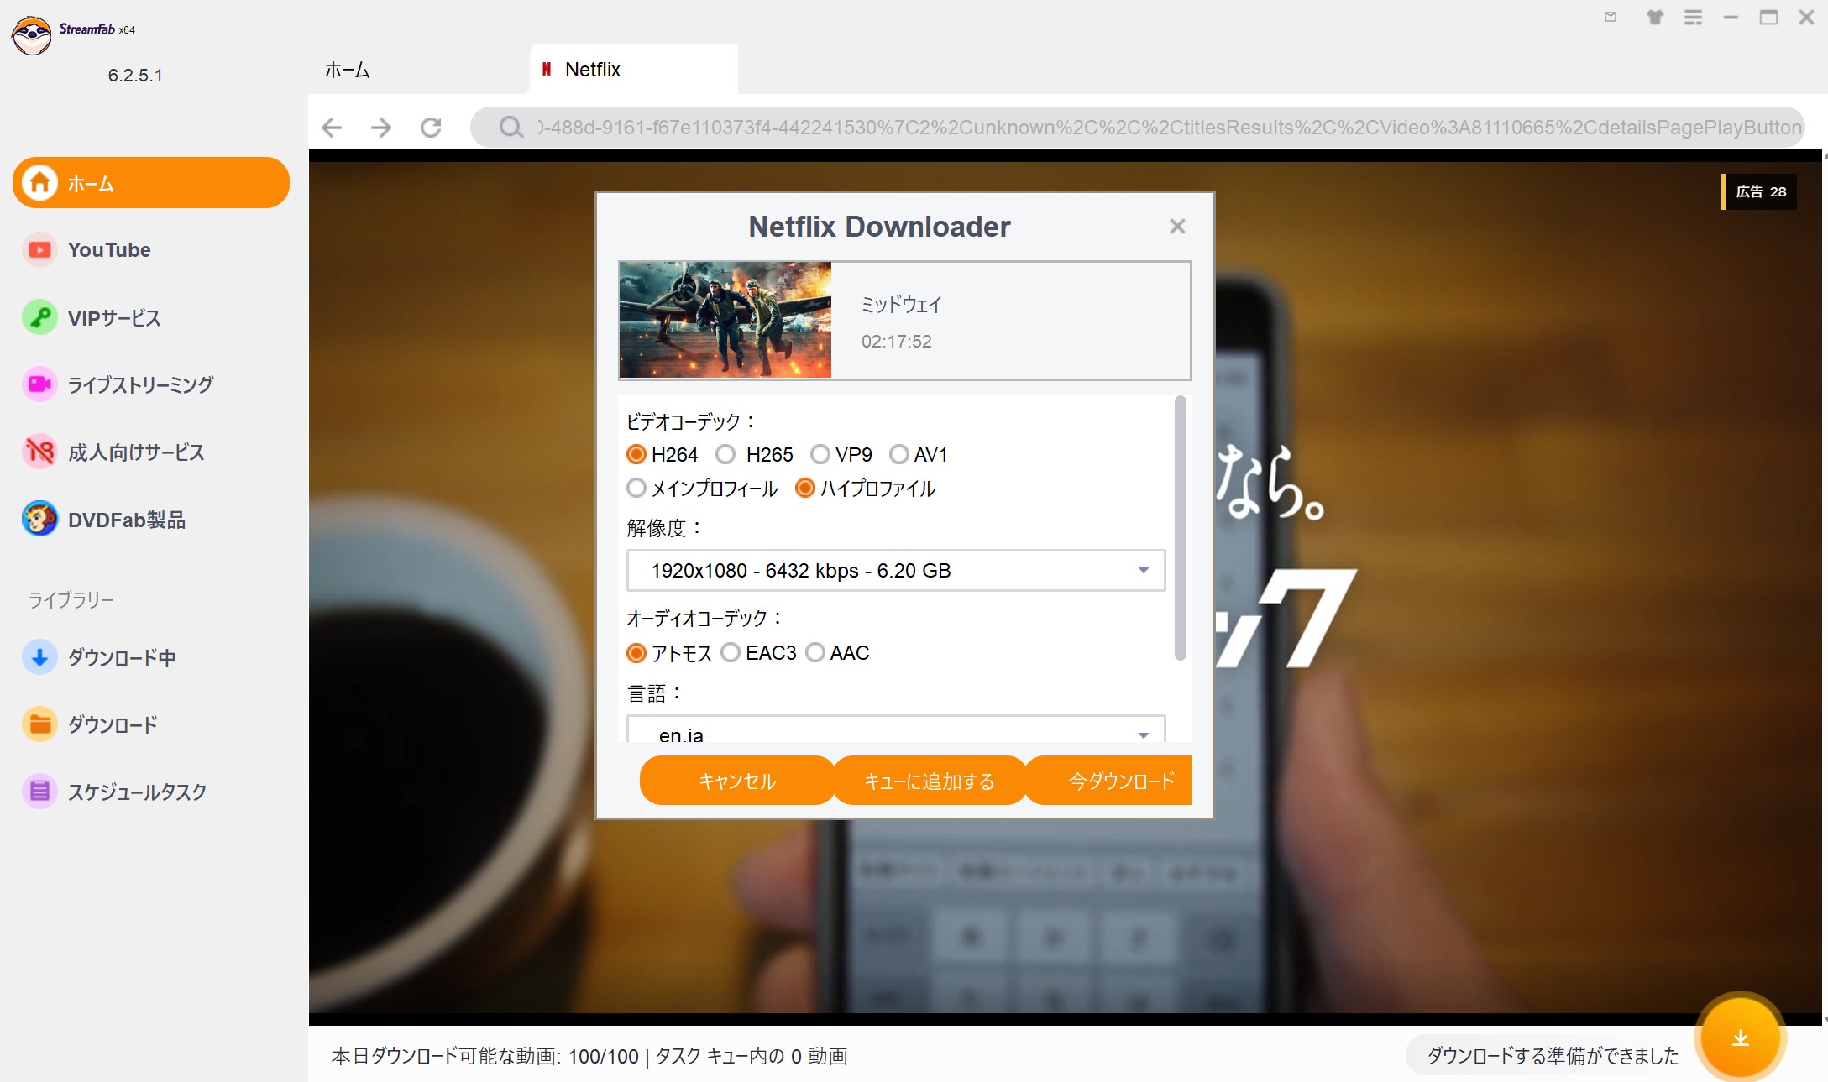Reload the Netflix page
This screenshot has height=1082, width=1828.
point(431,127)
